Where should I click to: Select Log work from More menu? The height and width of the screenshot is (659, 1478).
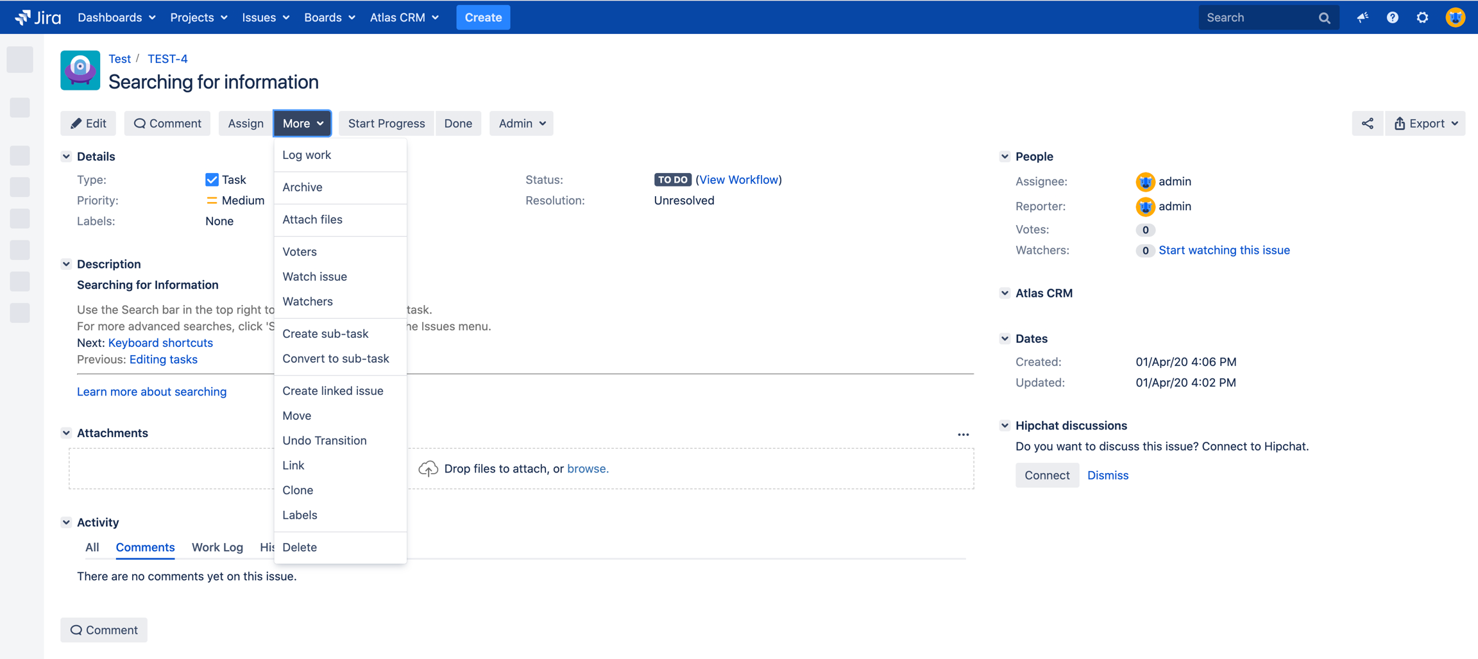[307, 155]
